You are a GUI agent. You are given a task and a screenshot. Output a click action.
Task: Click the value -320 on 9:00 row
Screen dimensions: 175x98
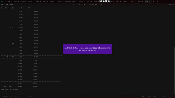pos(36,60)
